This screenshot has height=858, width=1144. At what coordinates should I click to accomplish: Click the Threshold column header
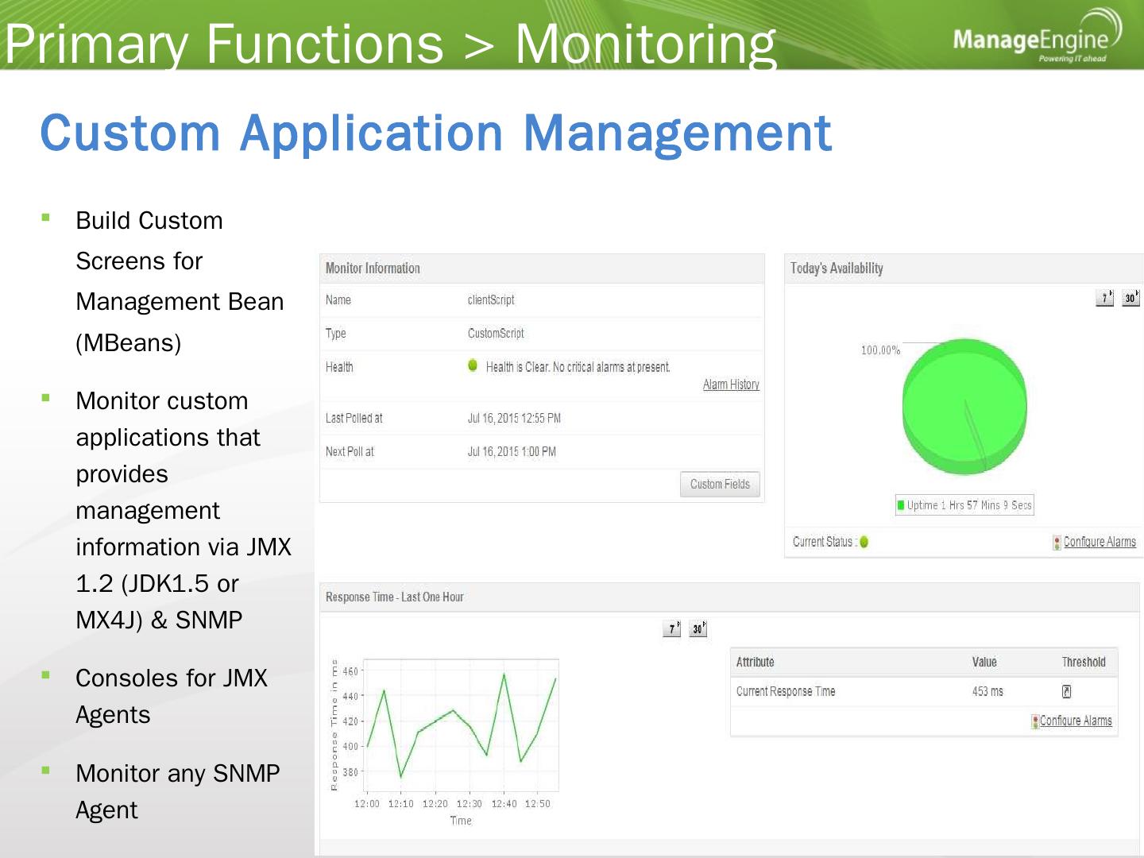[x=1084, y=662]
